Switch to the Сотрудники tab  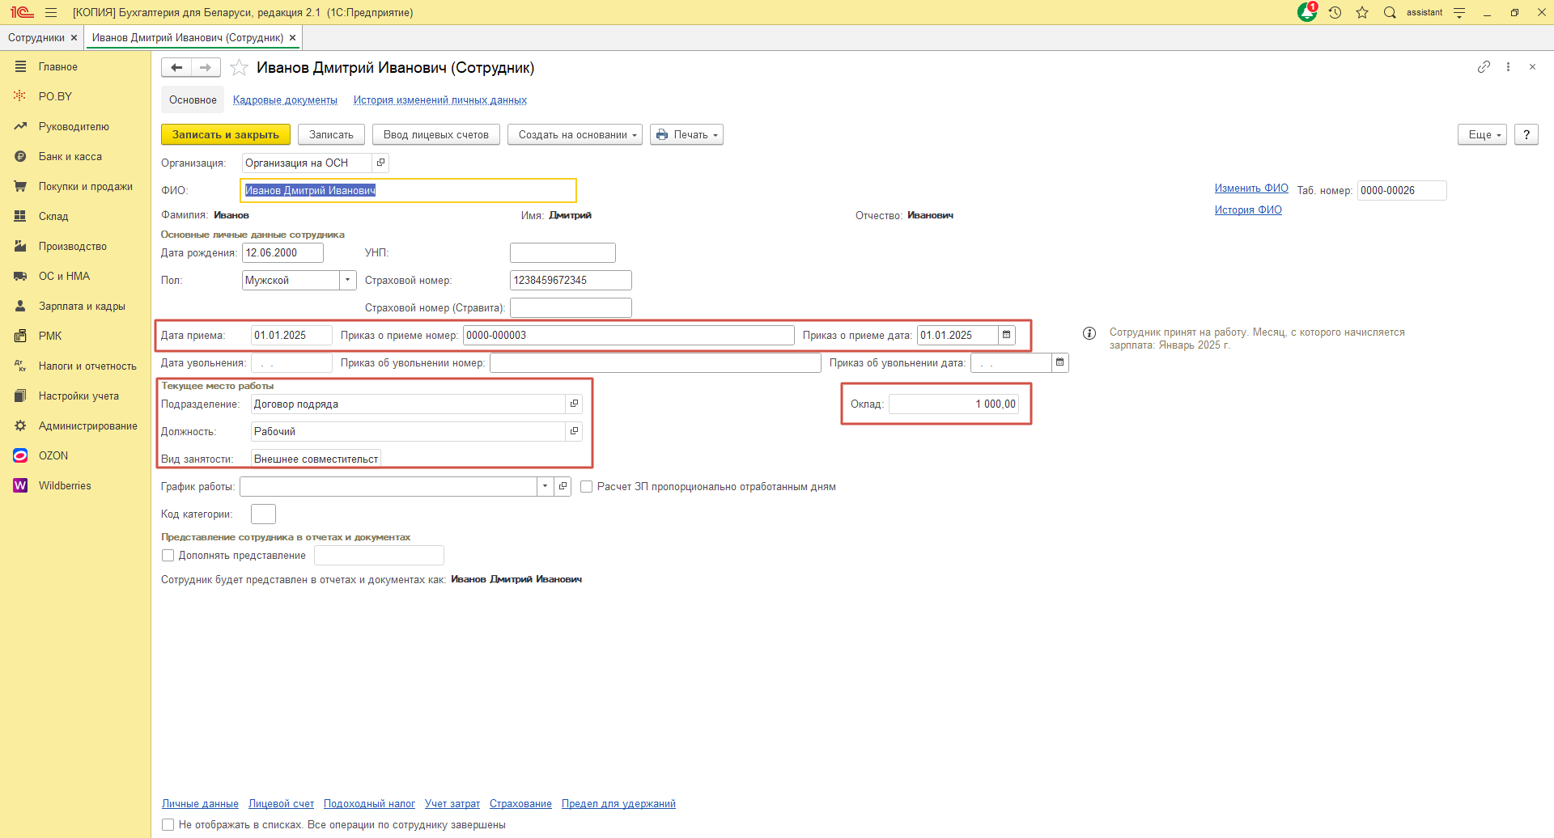coord(36,38)
